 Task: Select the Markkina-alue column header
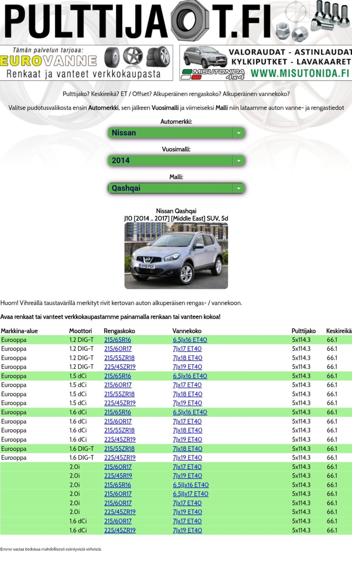pos(19,331)
